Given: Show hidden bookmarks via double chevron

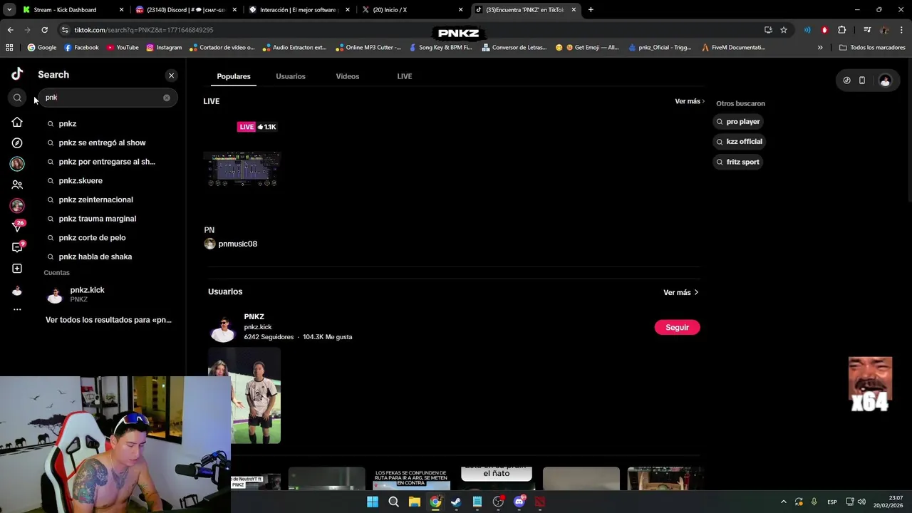Looking at the screenshot, I should pos(820,47).
